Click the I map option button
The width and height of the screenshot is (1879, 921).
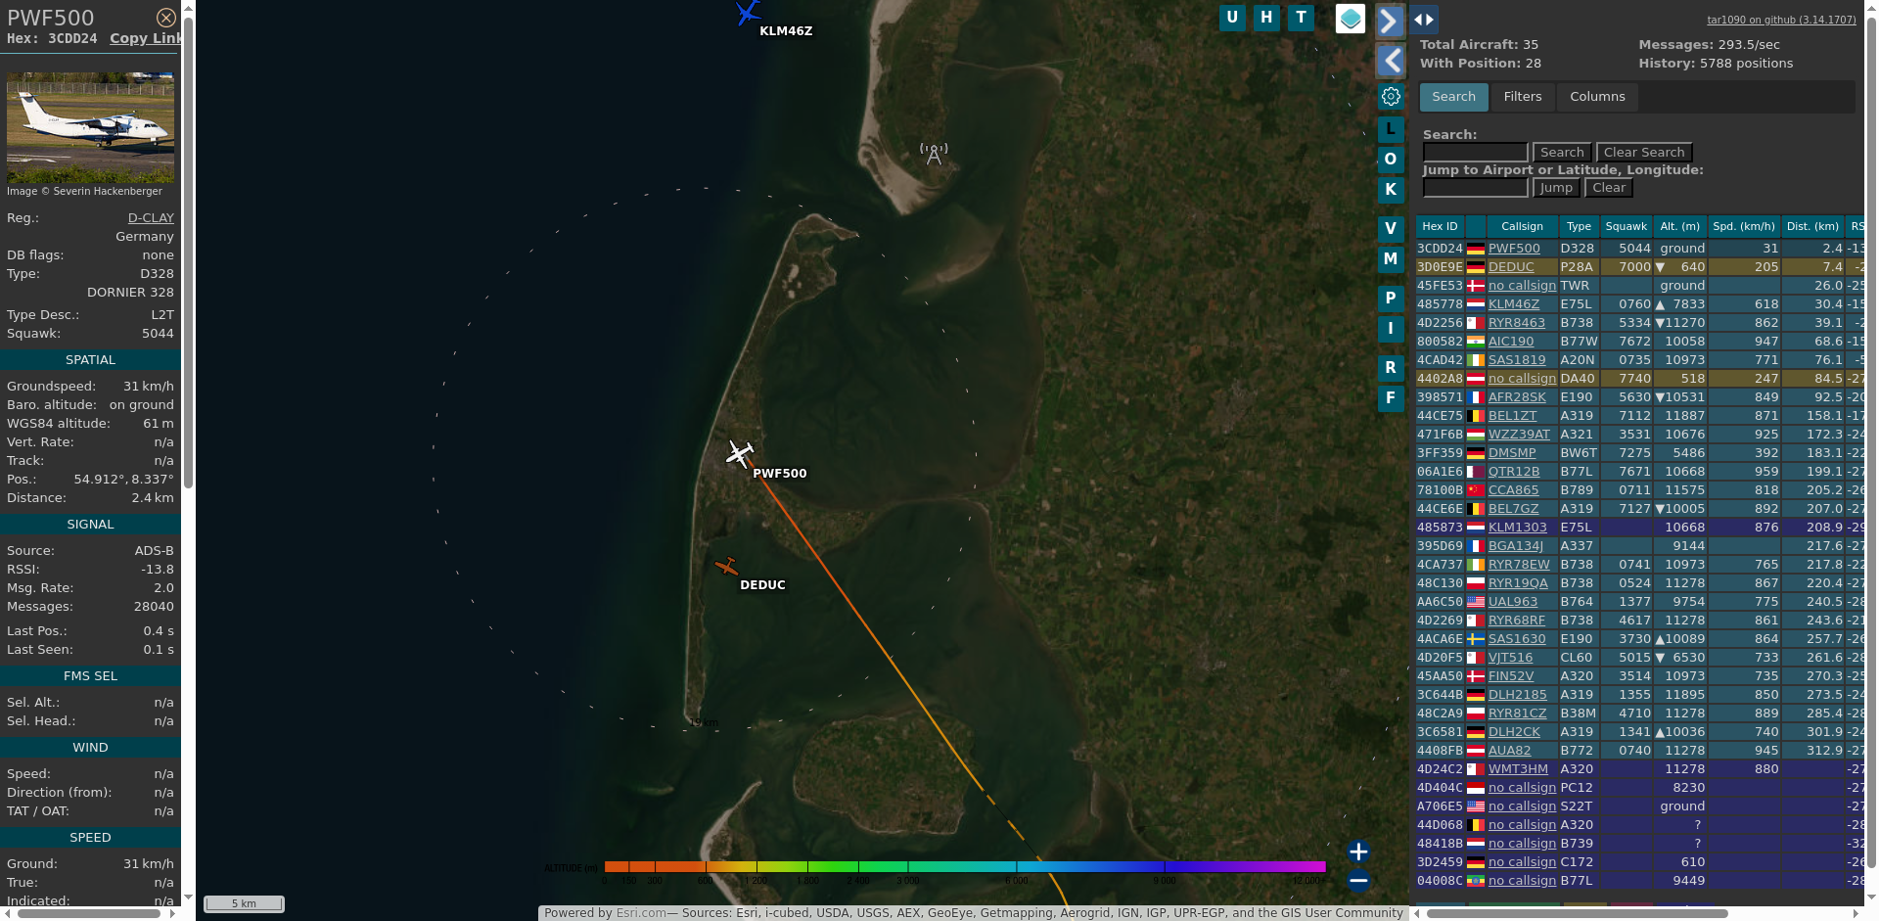1391,329
